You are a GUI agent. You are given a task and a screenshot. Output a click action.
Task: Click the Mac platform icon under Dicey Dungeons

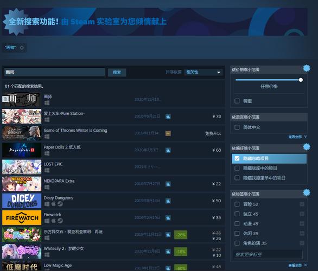point(53,204)
